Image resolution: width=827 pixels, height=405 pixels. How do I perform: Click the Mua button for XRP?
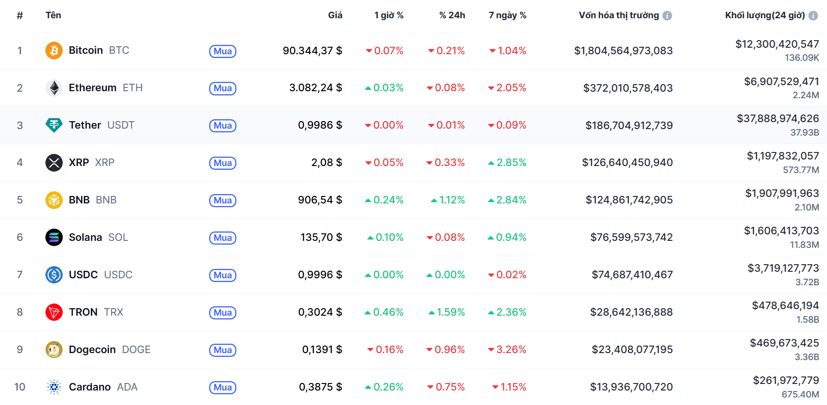tap(223, 163)
